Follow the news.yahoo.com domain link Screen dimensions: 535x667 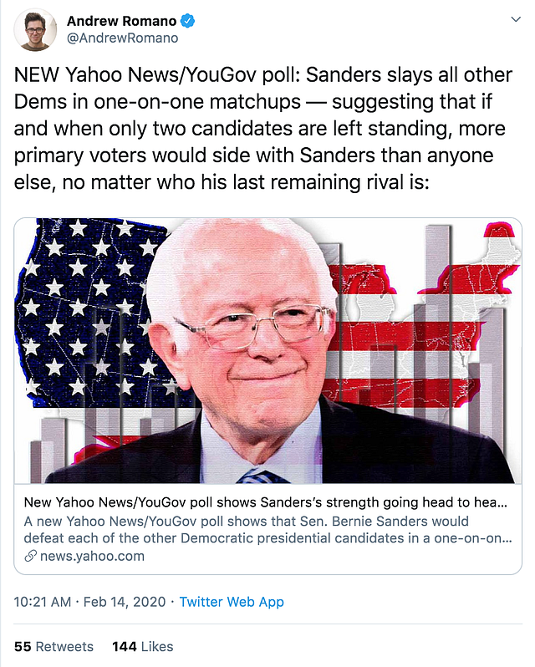point(90,556)
